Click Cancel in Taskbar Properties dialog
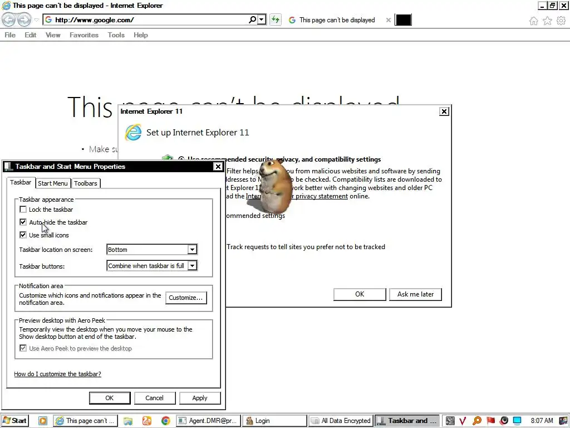The image size is (570, 428). (x=155, y=398)
